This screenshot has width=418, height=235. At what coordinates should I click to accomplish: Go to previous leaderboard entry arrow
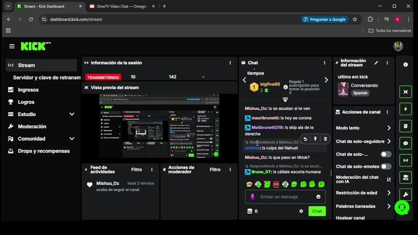(244, 80)
